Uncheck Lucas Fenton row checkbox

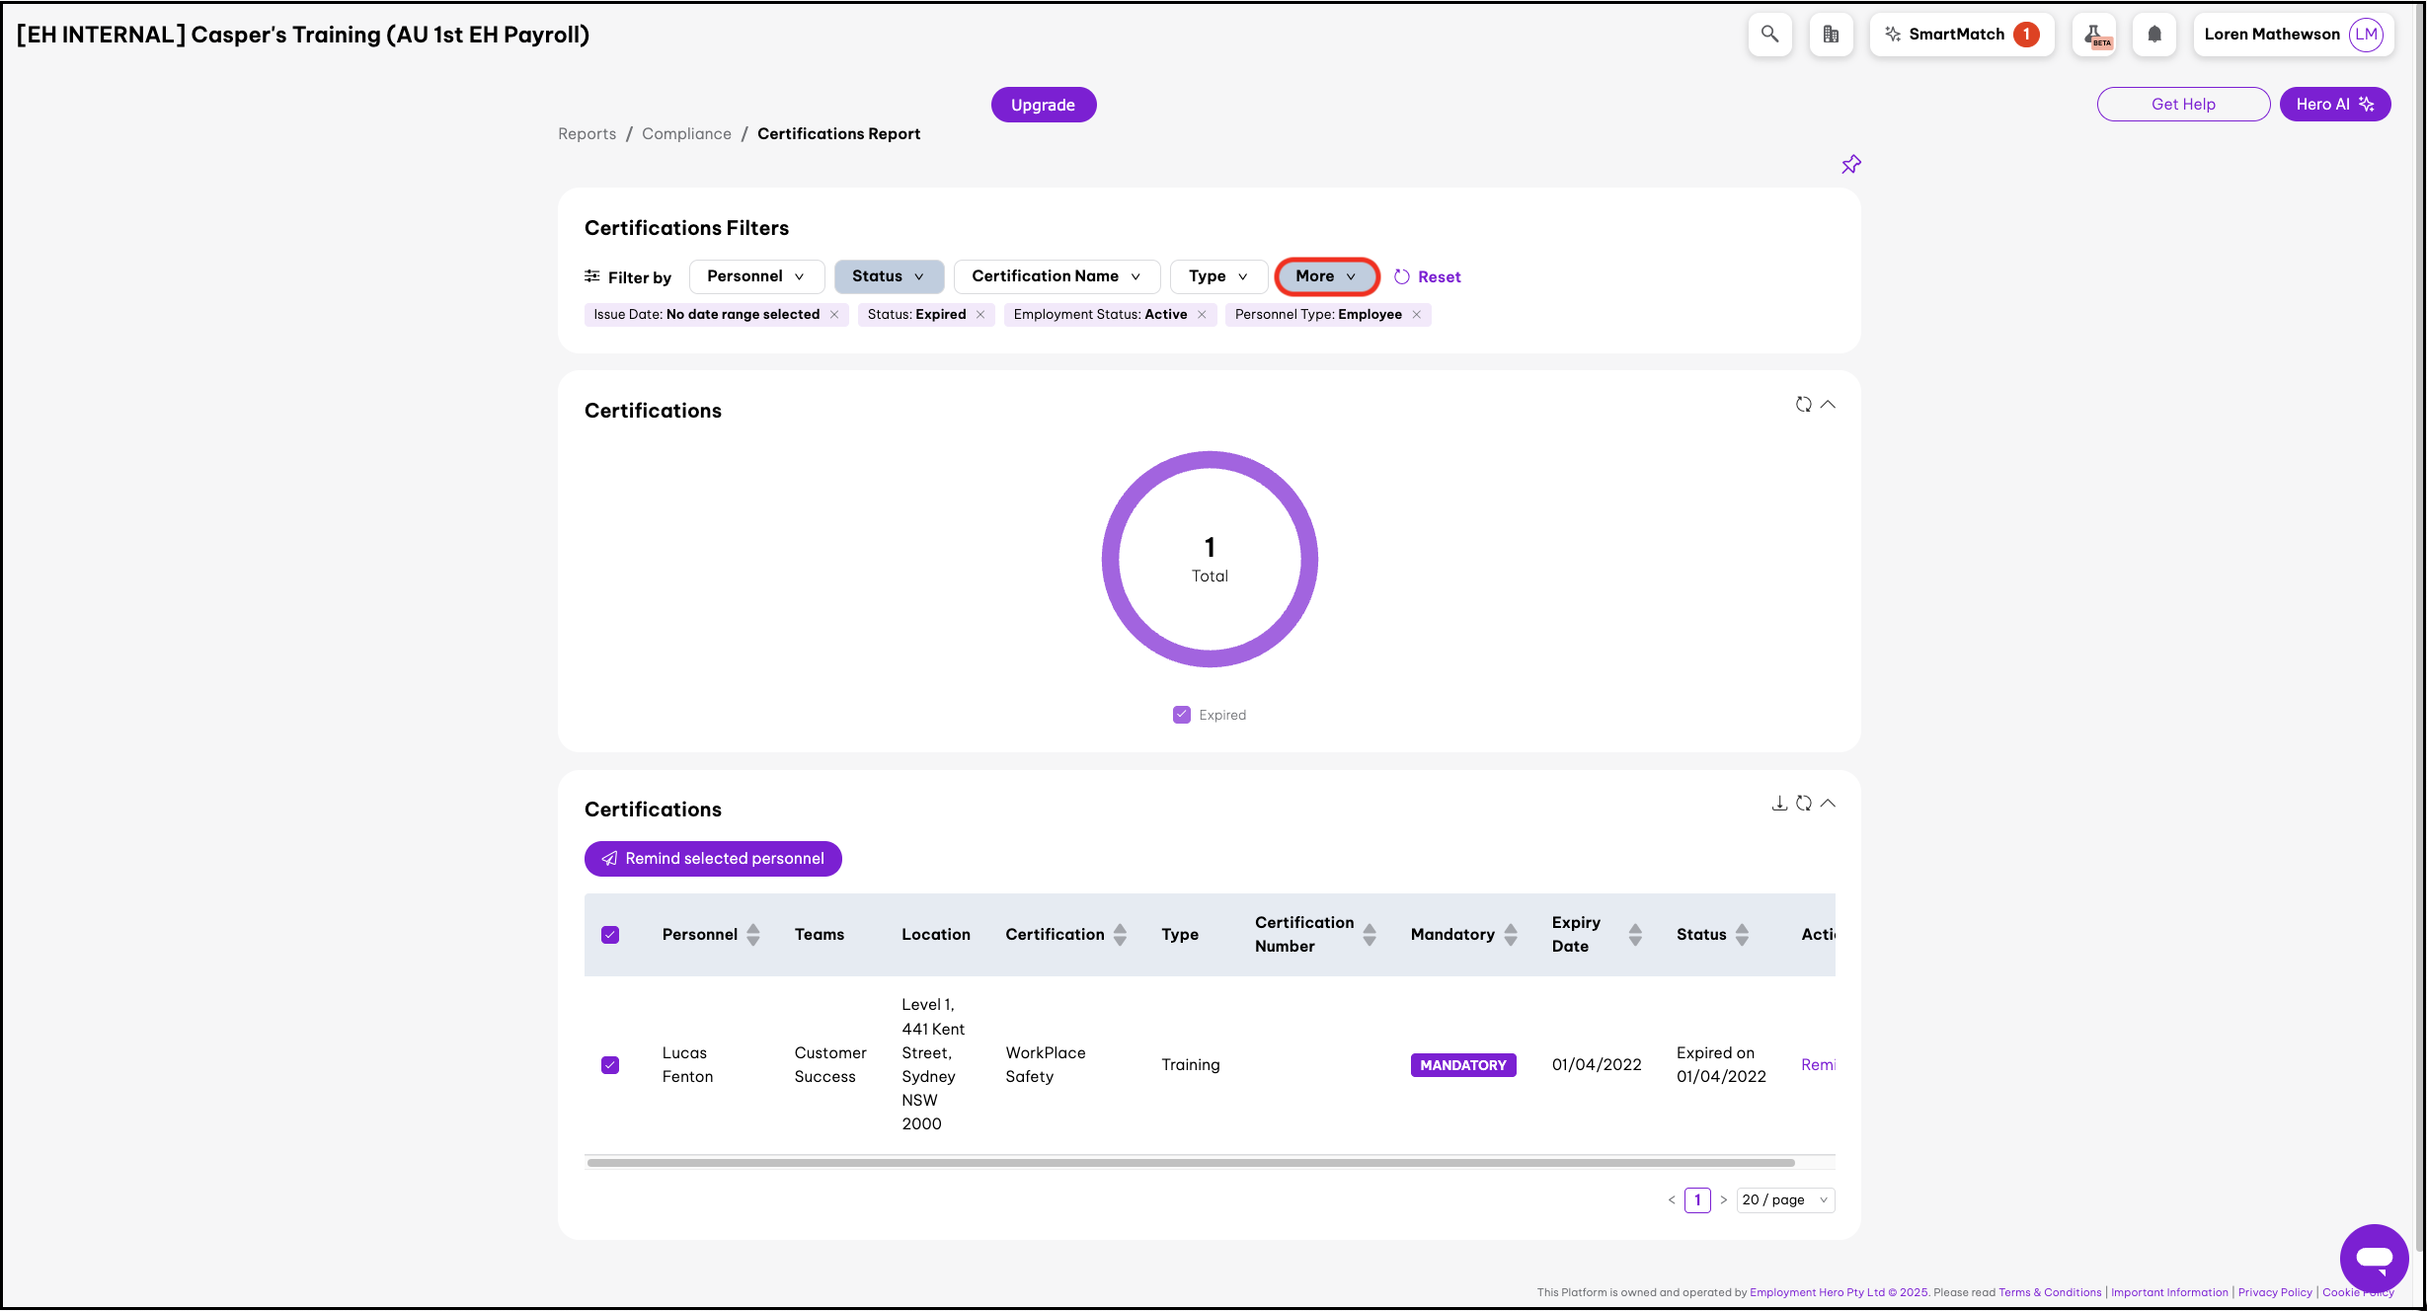610,1065
